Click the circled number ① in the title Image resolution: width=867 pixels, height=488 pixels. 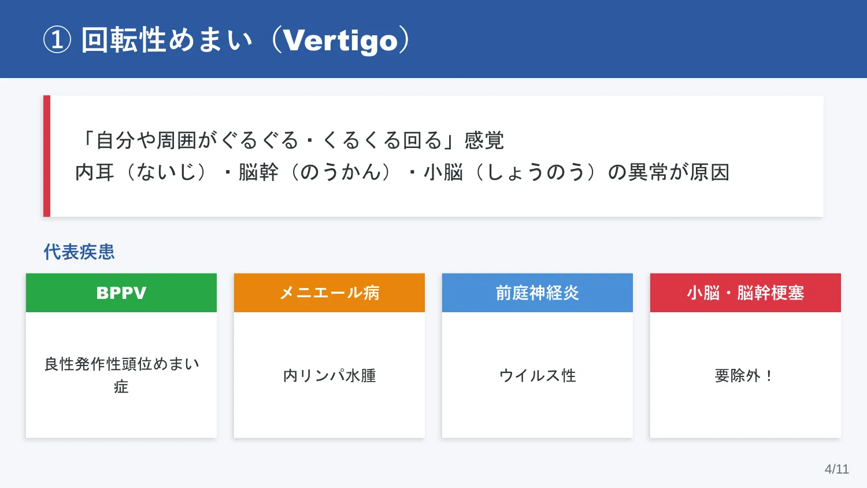pyautogui.click(x=57, y=40)
